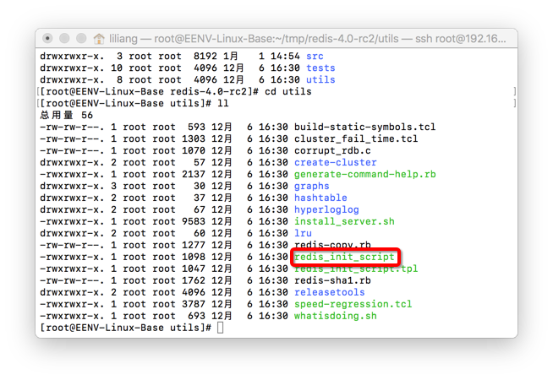Screen dimensions: 553x380
Task: Click file size 1098 of redis_init_script
Action: point(194,257)
